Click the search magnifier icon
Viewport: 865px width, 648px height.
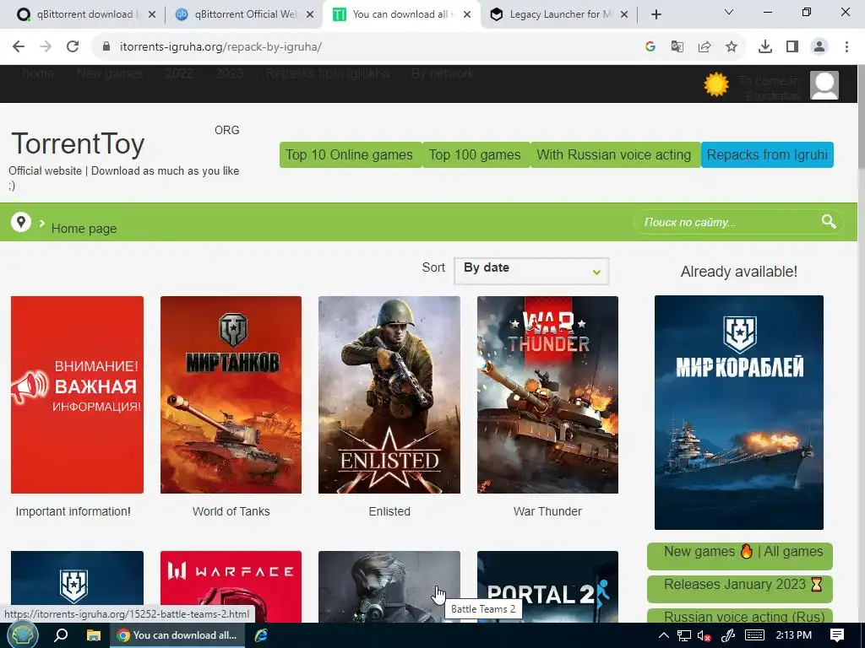point(829,222)
